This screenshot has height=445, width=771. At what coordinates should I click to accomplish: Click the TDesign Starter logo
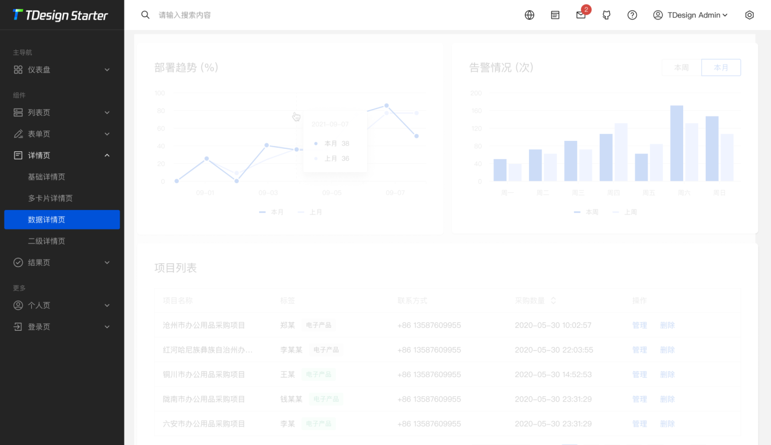[61, 15]
